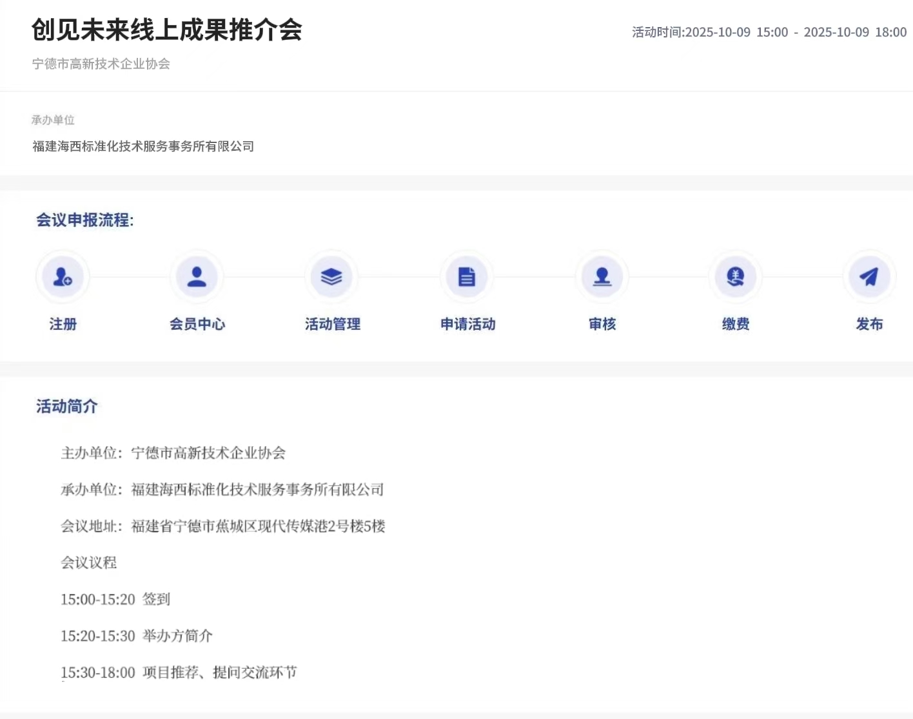Click the 发布 paper plane icon

869,277
